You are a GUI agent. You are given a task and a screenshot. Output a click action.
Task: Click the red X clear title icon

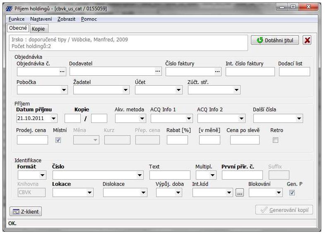click(307, 40)
